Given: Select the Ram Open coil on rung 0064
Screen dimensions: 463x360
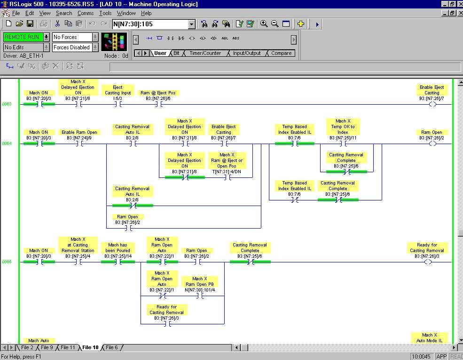Looking at the screenshot, I should point(432,144).
